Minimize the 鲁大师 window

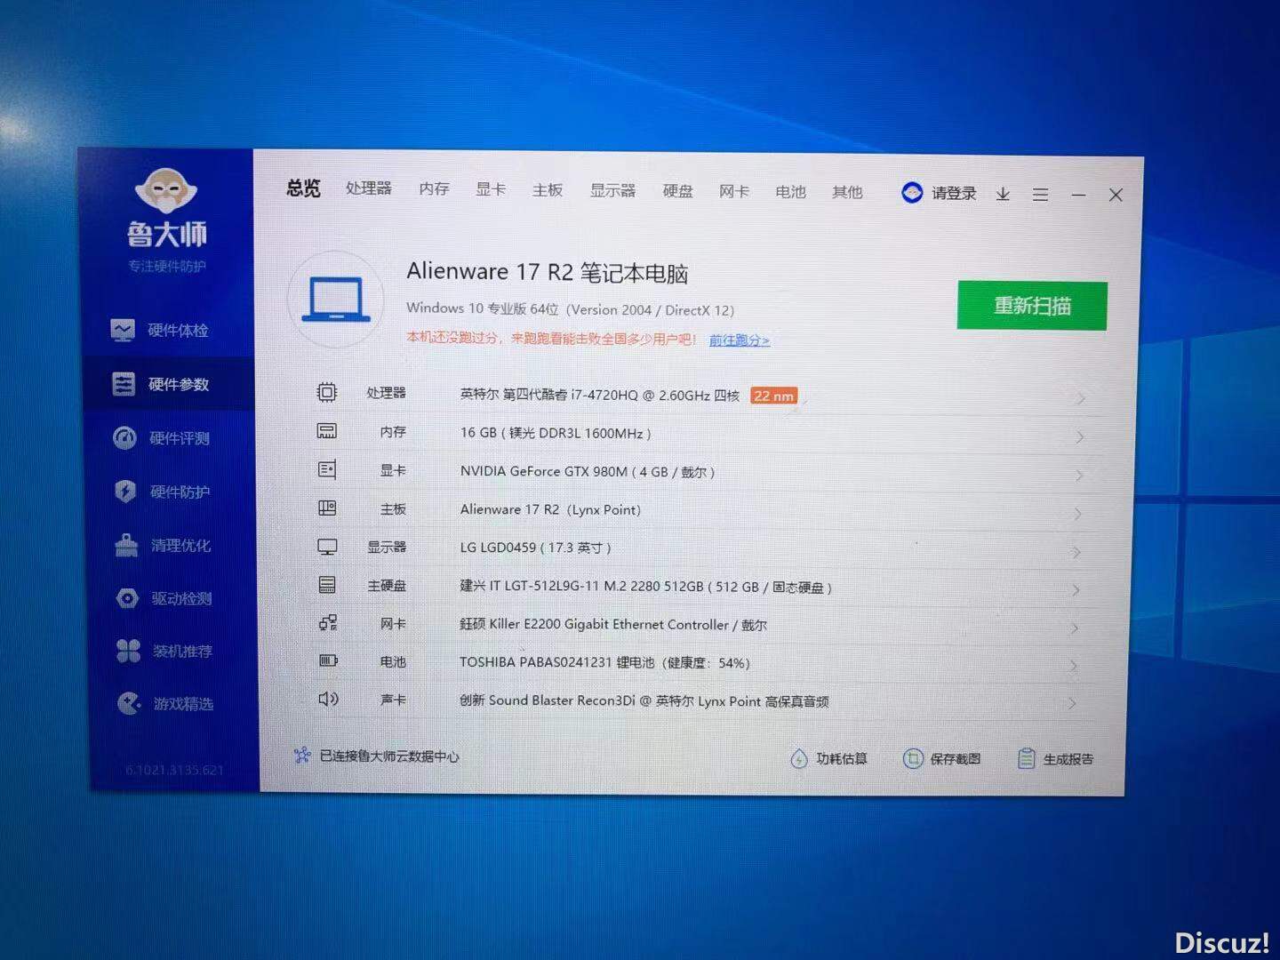[x=1078, y=195]
